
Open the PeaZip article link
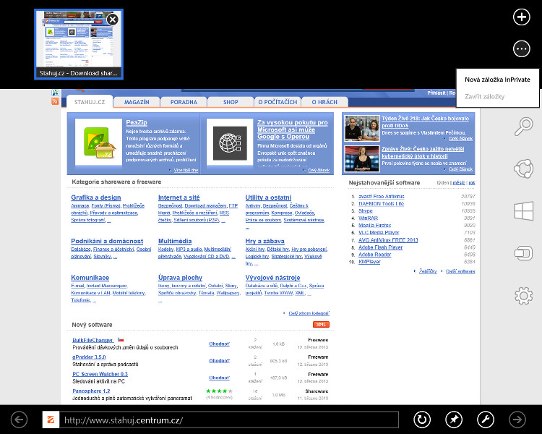pos(137,122)
